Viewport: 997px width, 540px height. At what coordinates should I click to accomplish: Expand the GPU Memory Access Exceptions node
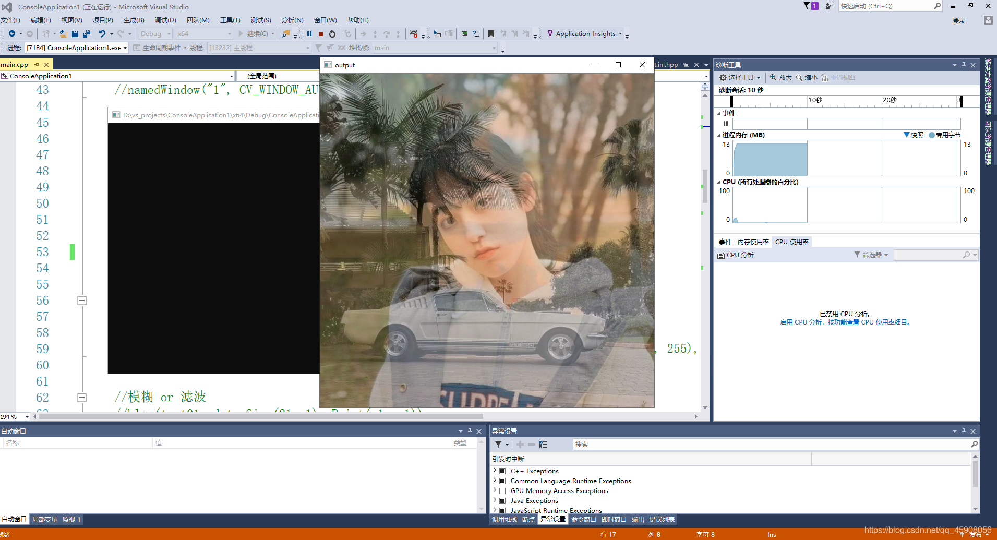tap(495, 490)
